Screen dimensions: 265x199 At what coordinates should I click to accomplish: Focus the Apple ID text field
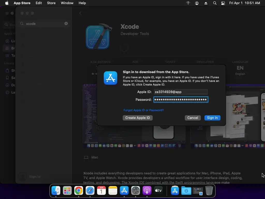coord(181,92)
